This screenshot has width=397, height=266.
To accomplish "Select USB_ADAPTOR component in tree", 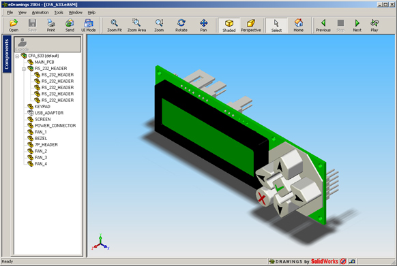I will [49, 113].
